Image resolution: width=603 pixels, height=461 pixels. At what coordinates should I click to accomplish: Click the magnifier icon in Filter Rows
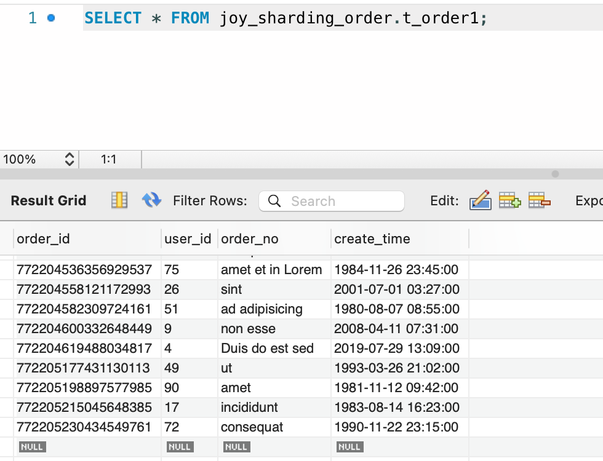point(274,201)
